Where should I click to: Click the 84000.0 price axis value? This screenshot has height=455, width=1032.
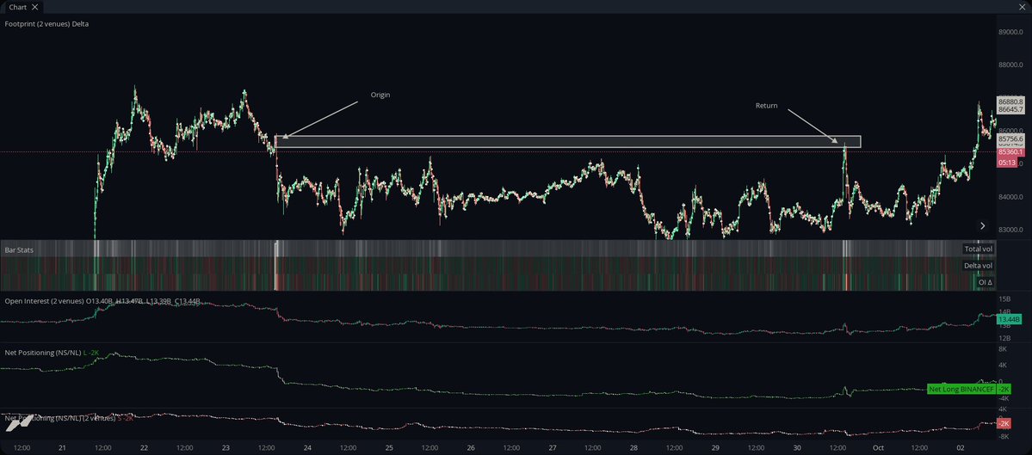1011,197
